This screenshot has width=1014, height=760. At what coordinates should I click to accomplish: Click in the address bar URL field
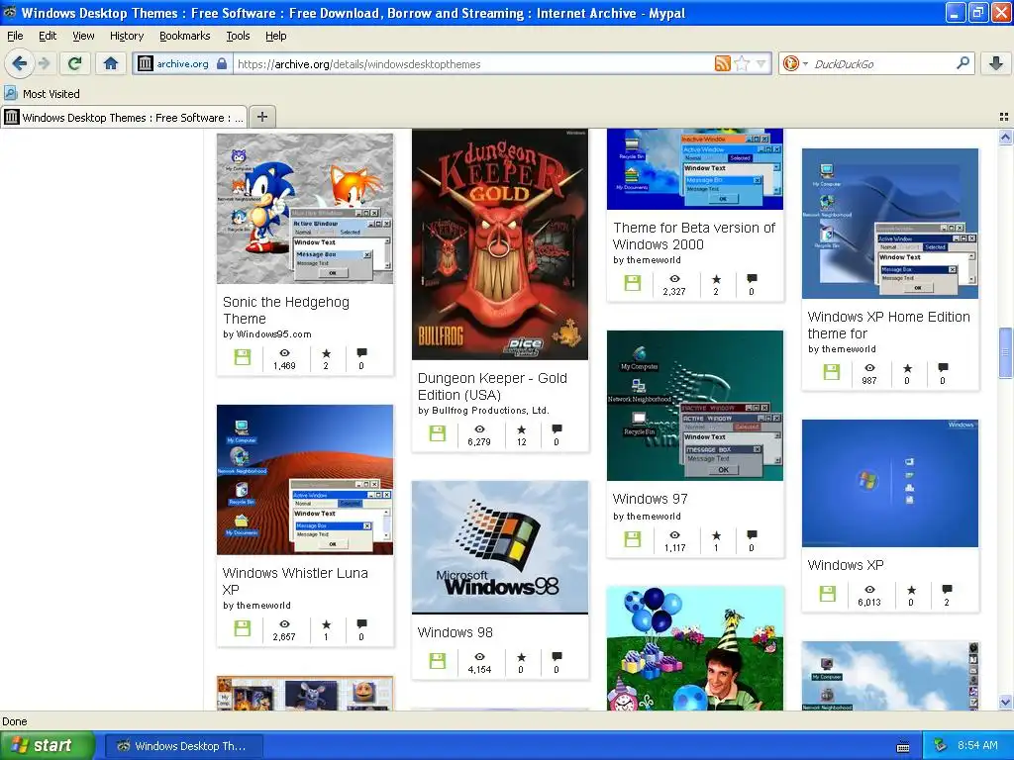(472, 64)
